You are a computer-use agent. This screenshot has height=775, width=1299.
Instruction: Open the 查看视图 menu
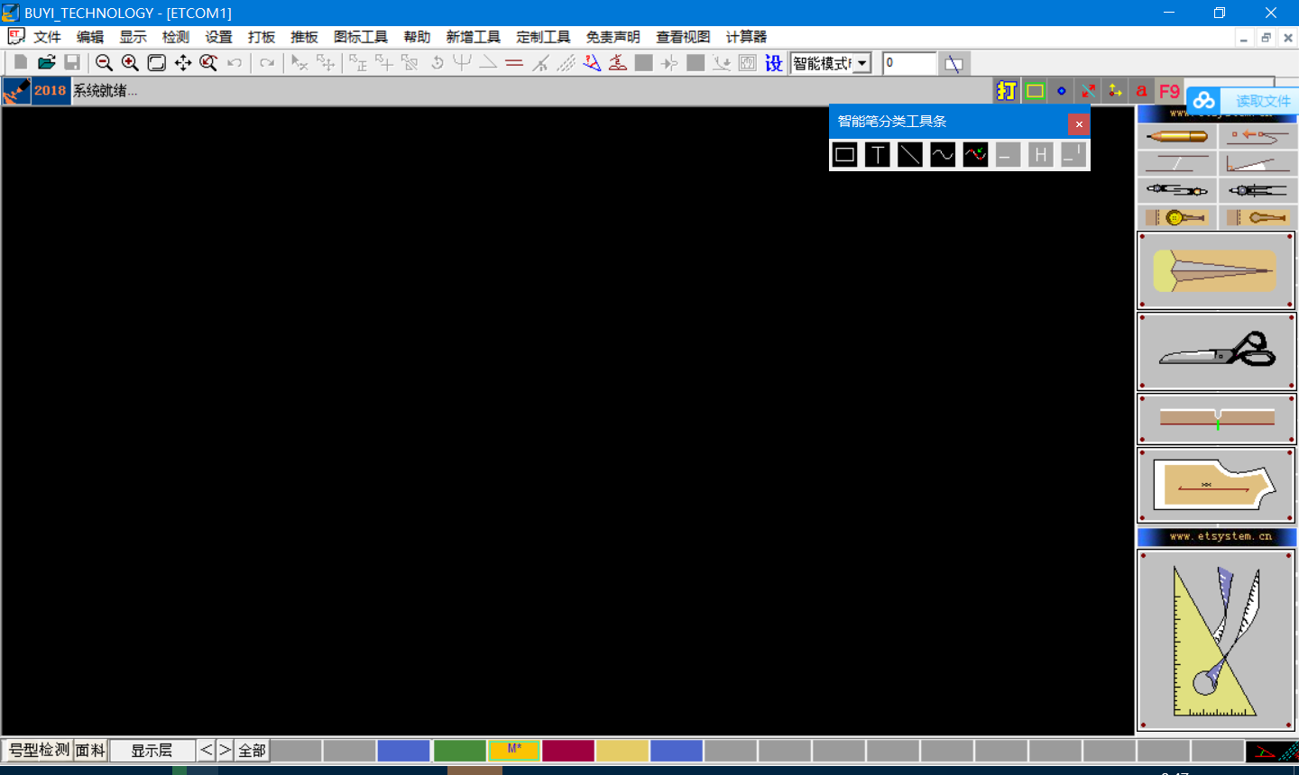683,37
